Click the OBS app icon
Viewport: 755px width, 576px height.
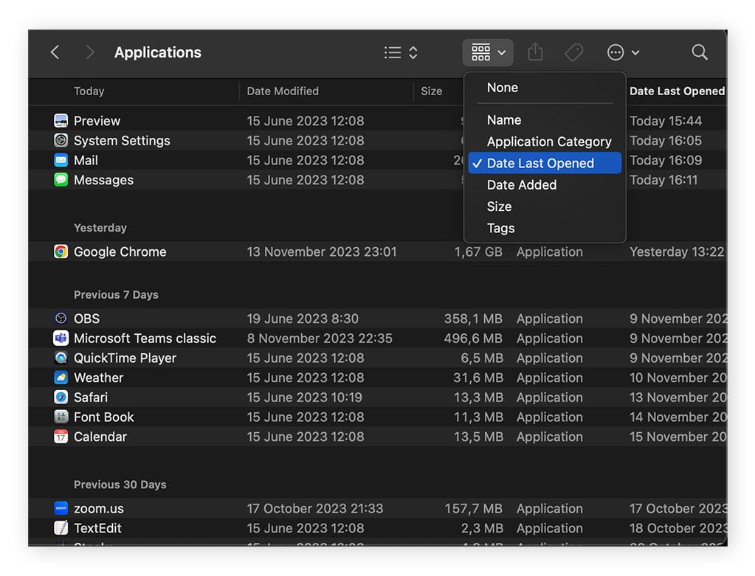click(x=61, y=319)
